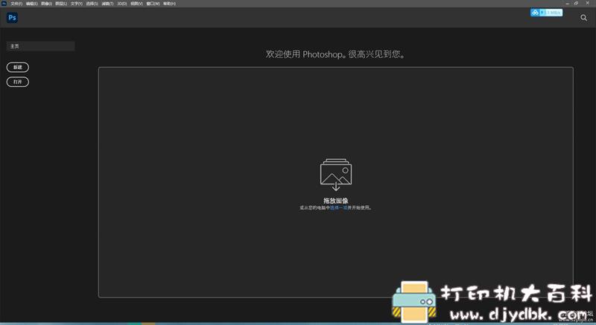Open the 选择(S) menu
Viewport: 596px width, 325px height.
coord(92,4)
